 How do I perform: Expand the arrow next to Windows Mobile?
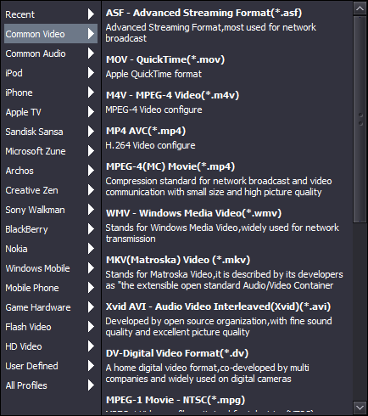tap(91, 268)
